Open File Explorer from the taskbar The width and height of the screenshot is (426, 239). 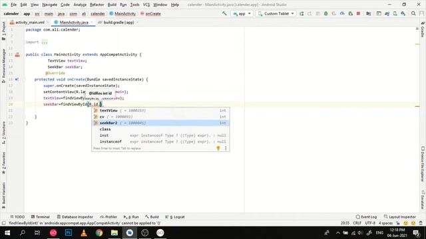click(x=114, y=233)
